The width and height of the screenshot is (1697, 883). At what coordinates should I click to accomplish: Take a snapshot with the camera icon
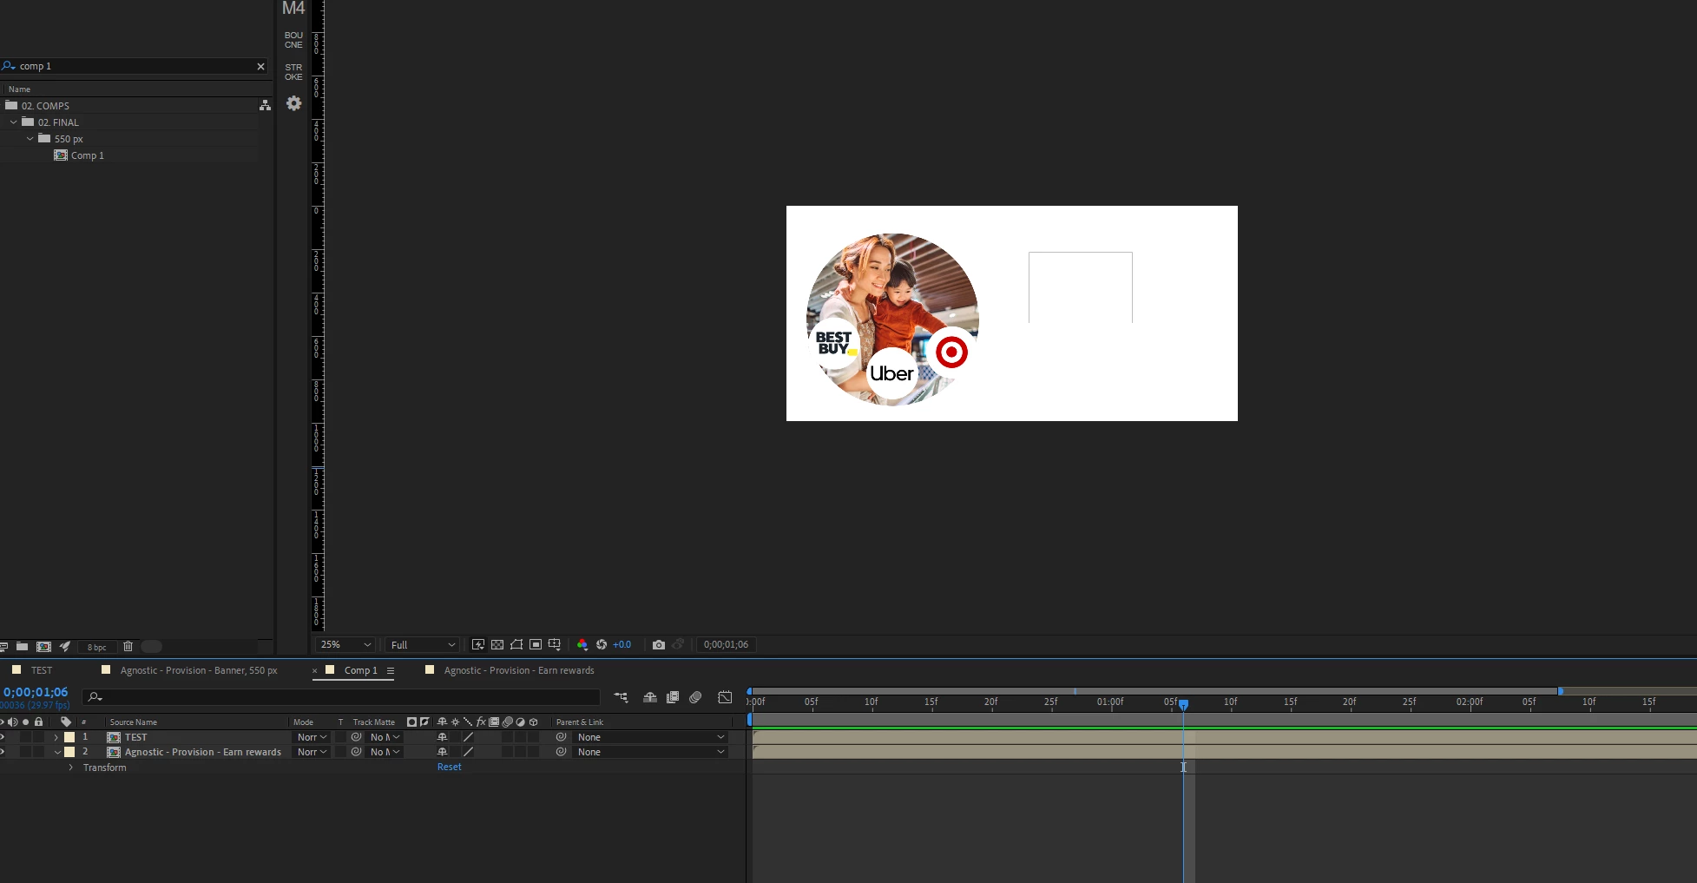[x=659, y=645]
